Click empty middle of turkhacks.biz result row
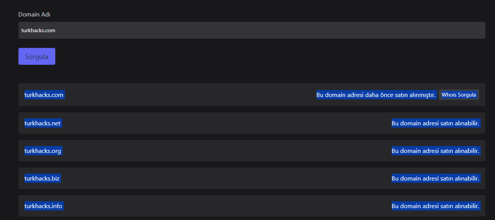 pyautogui.click(x=227, y=178)
